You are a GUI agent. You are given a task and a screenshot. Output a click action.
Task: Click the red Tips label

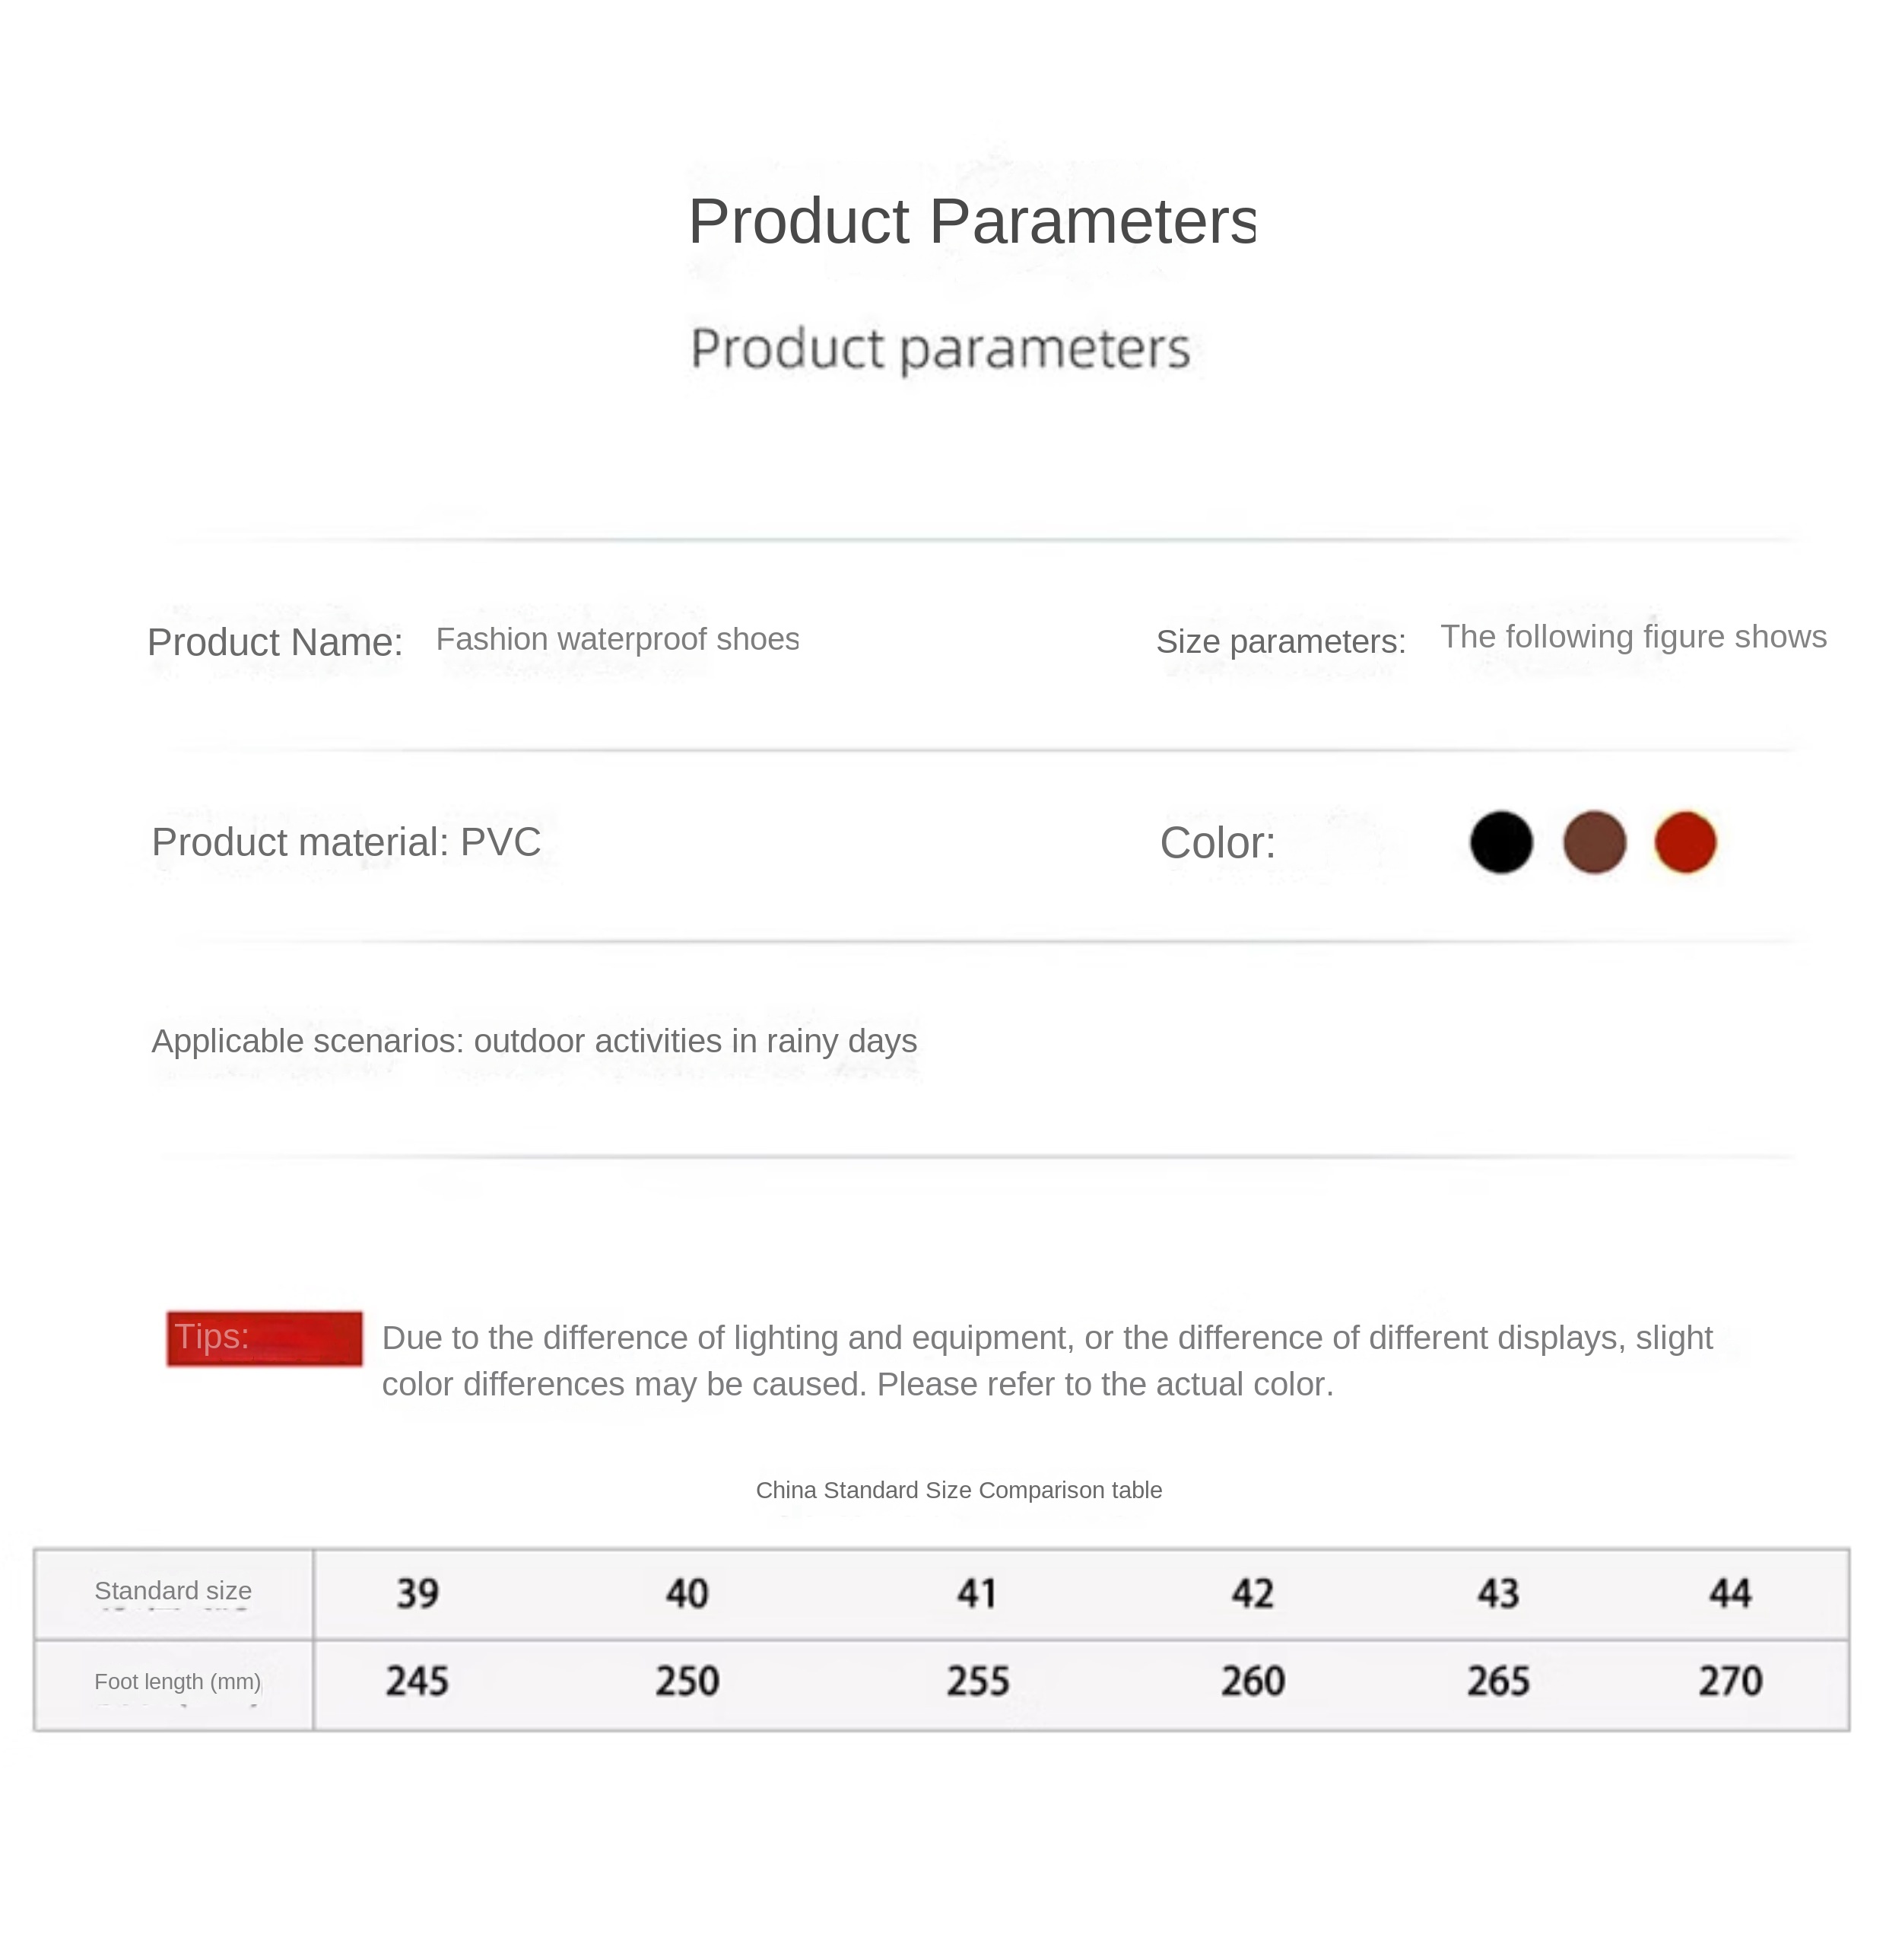tap(264, 1338)
